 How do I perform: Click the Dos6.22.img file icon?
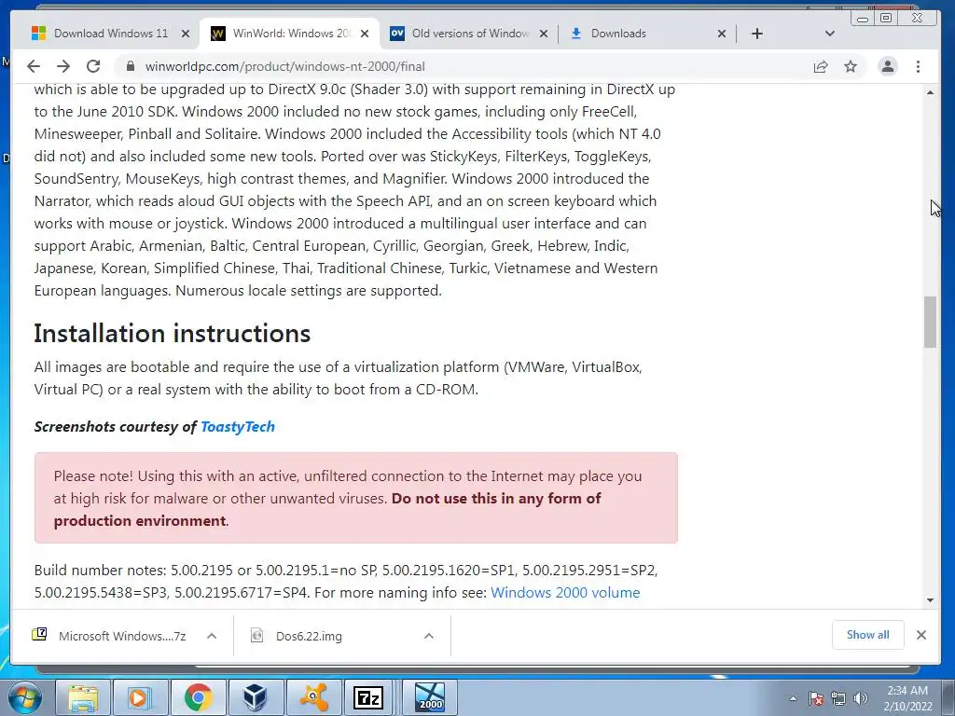click(x=257, y=636)
